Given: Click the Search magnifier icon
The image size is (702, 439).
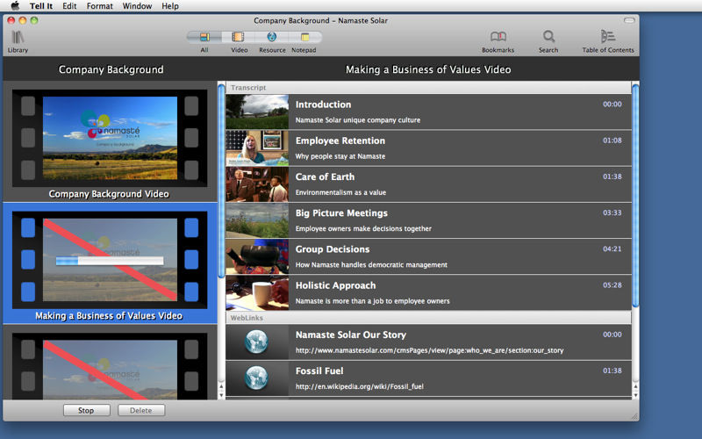Looking at the screenshot, I should pos(548,36).
